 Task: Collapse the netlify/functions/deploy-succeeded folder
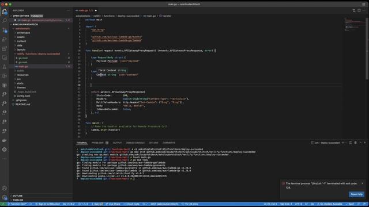coord(39,54)
